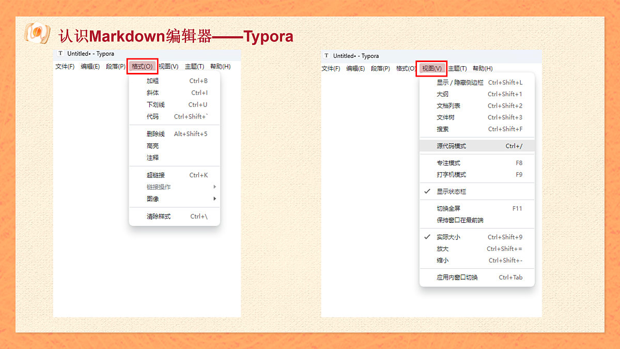Image resolution: width=620 pixels, height=349 pixels.
Task: Open 视图(V) menu in left window
Action: (168, 67)
